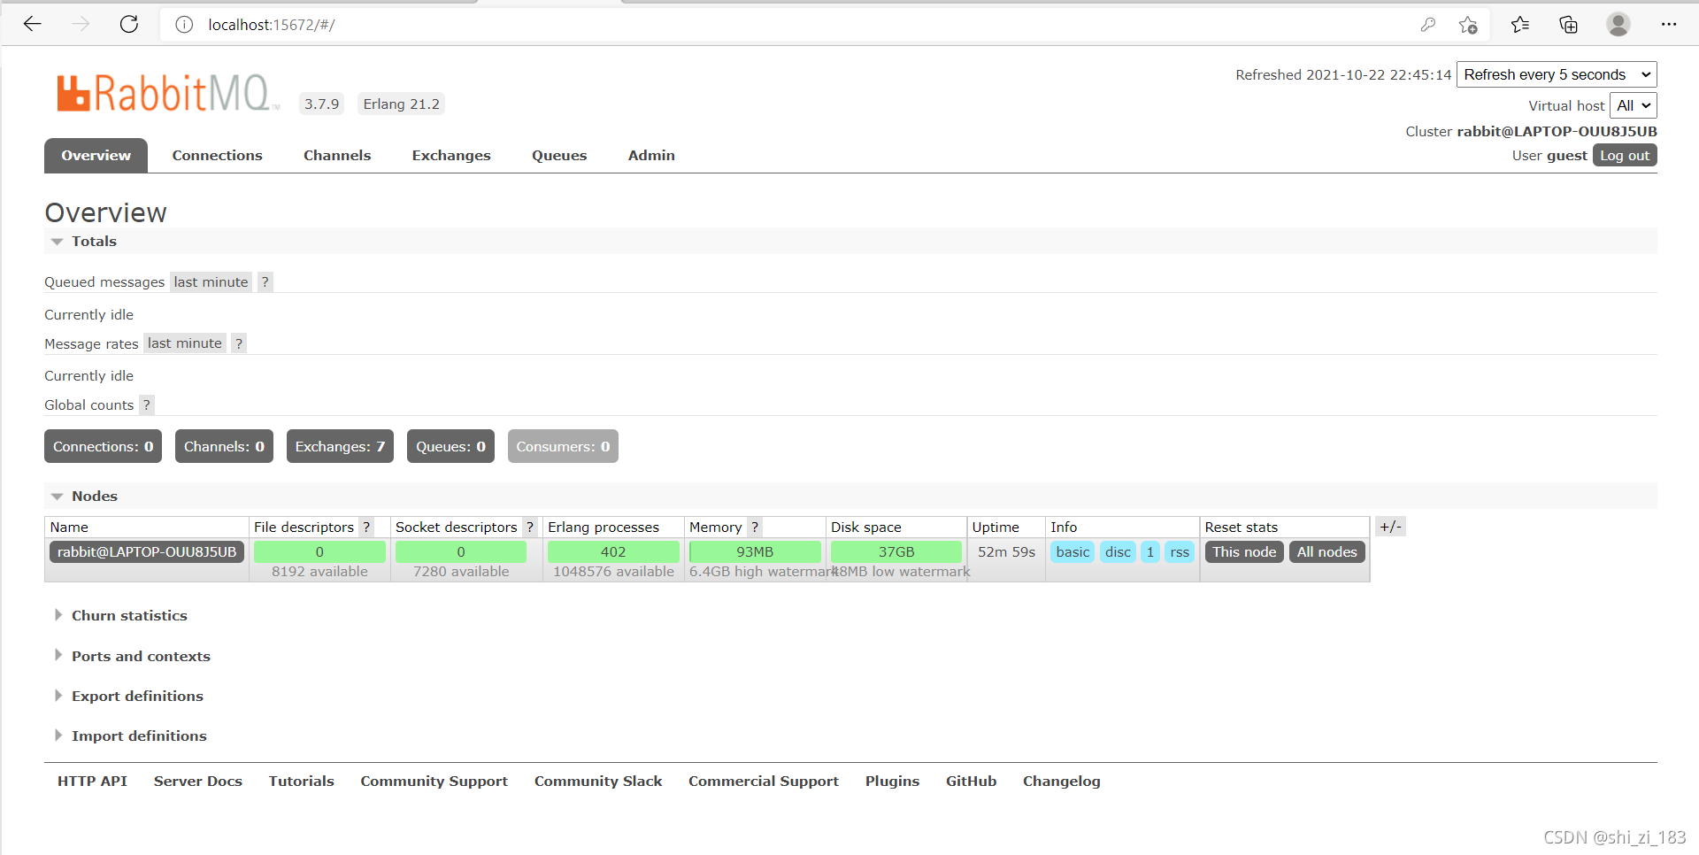Viewport: 1699px width, 855px height.
Task: Open Plugins footer link
Action: (892, 781)
